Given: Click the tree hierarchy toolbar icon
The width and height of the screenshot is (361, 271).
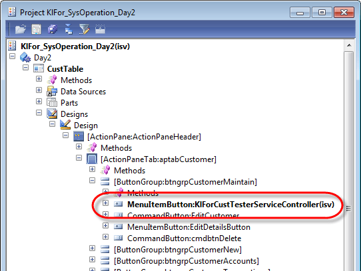Looking at the screenshot, I should coord(69,29).
